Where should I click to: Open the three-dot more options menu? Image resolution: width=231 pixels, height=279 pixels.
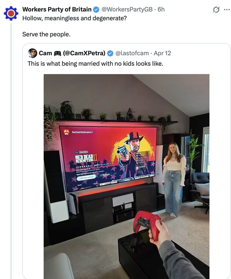227,9
